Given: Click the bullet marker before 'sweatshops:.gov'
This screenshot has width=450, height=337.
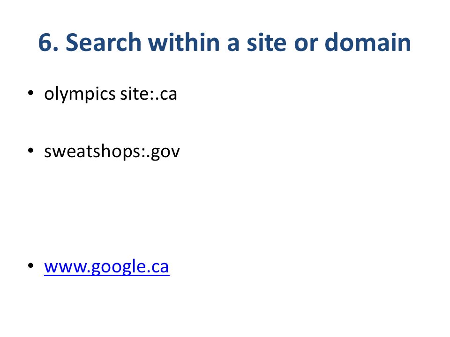Looking at the screenshot, I should 31,150.
